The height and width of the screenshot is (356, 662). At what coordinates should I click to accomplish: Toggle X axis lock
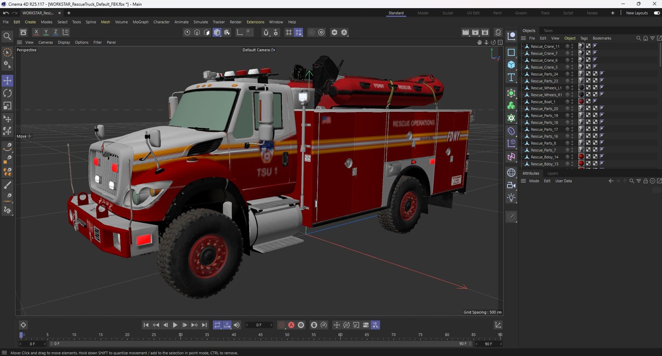[36, 32]
